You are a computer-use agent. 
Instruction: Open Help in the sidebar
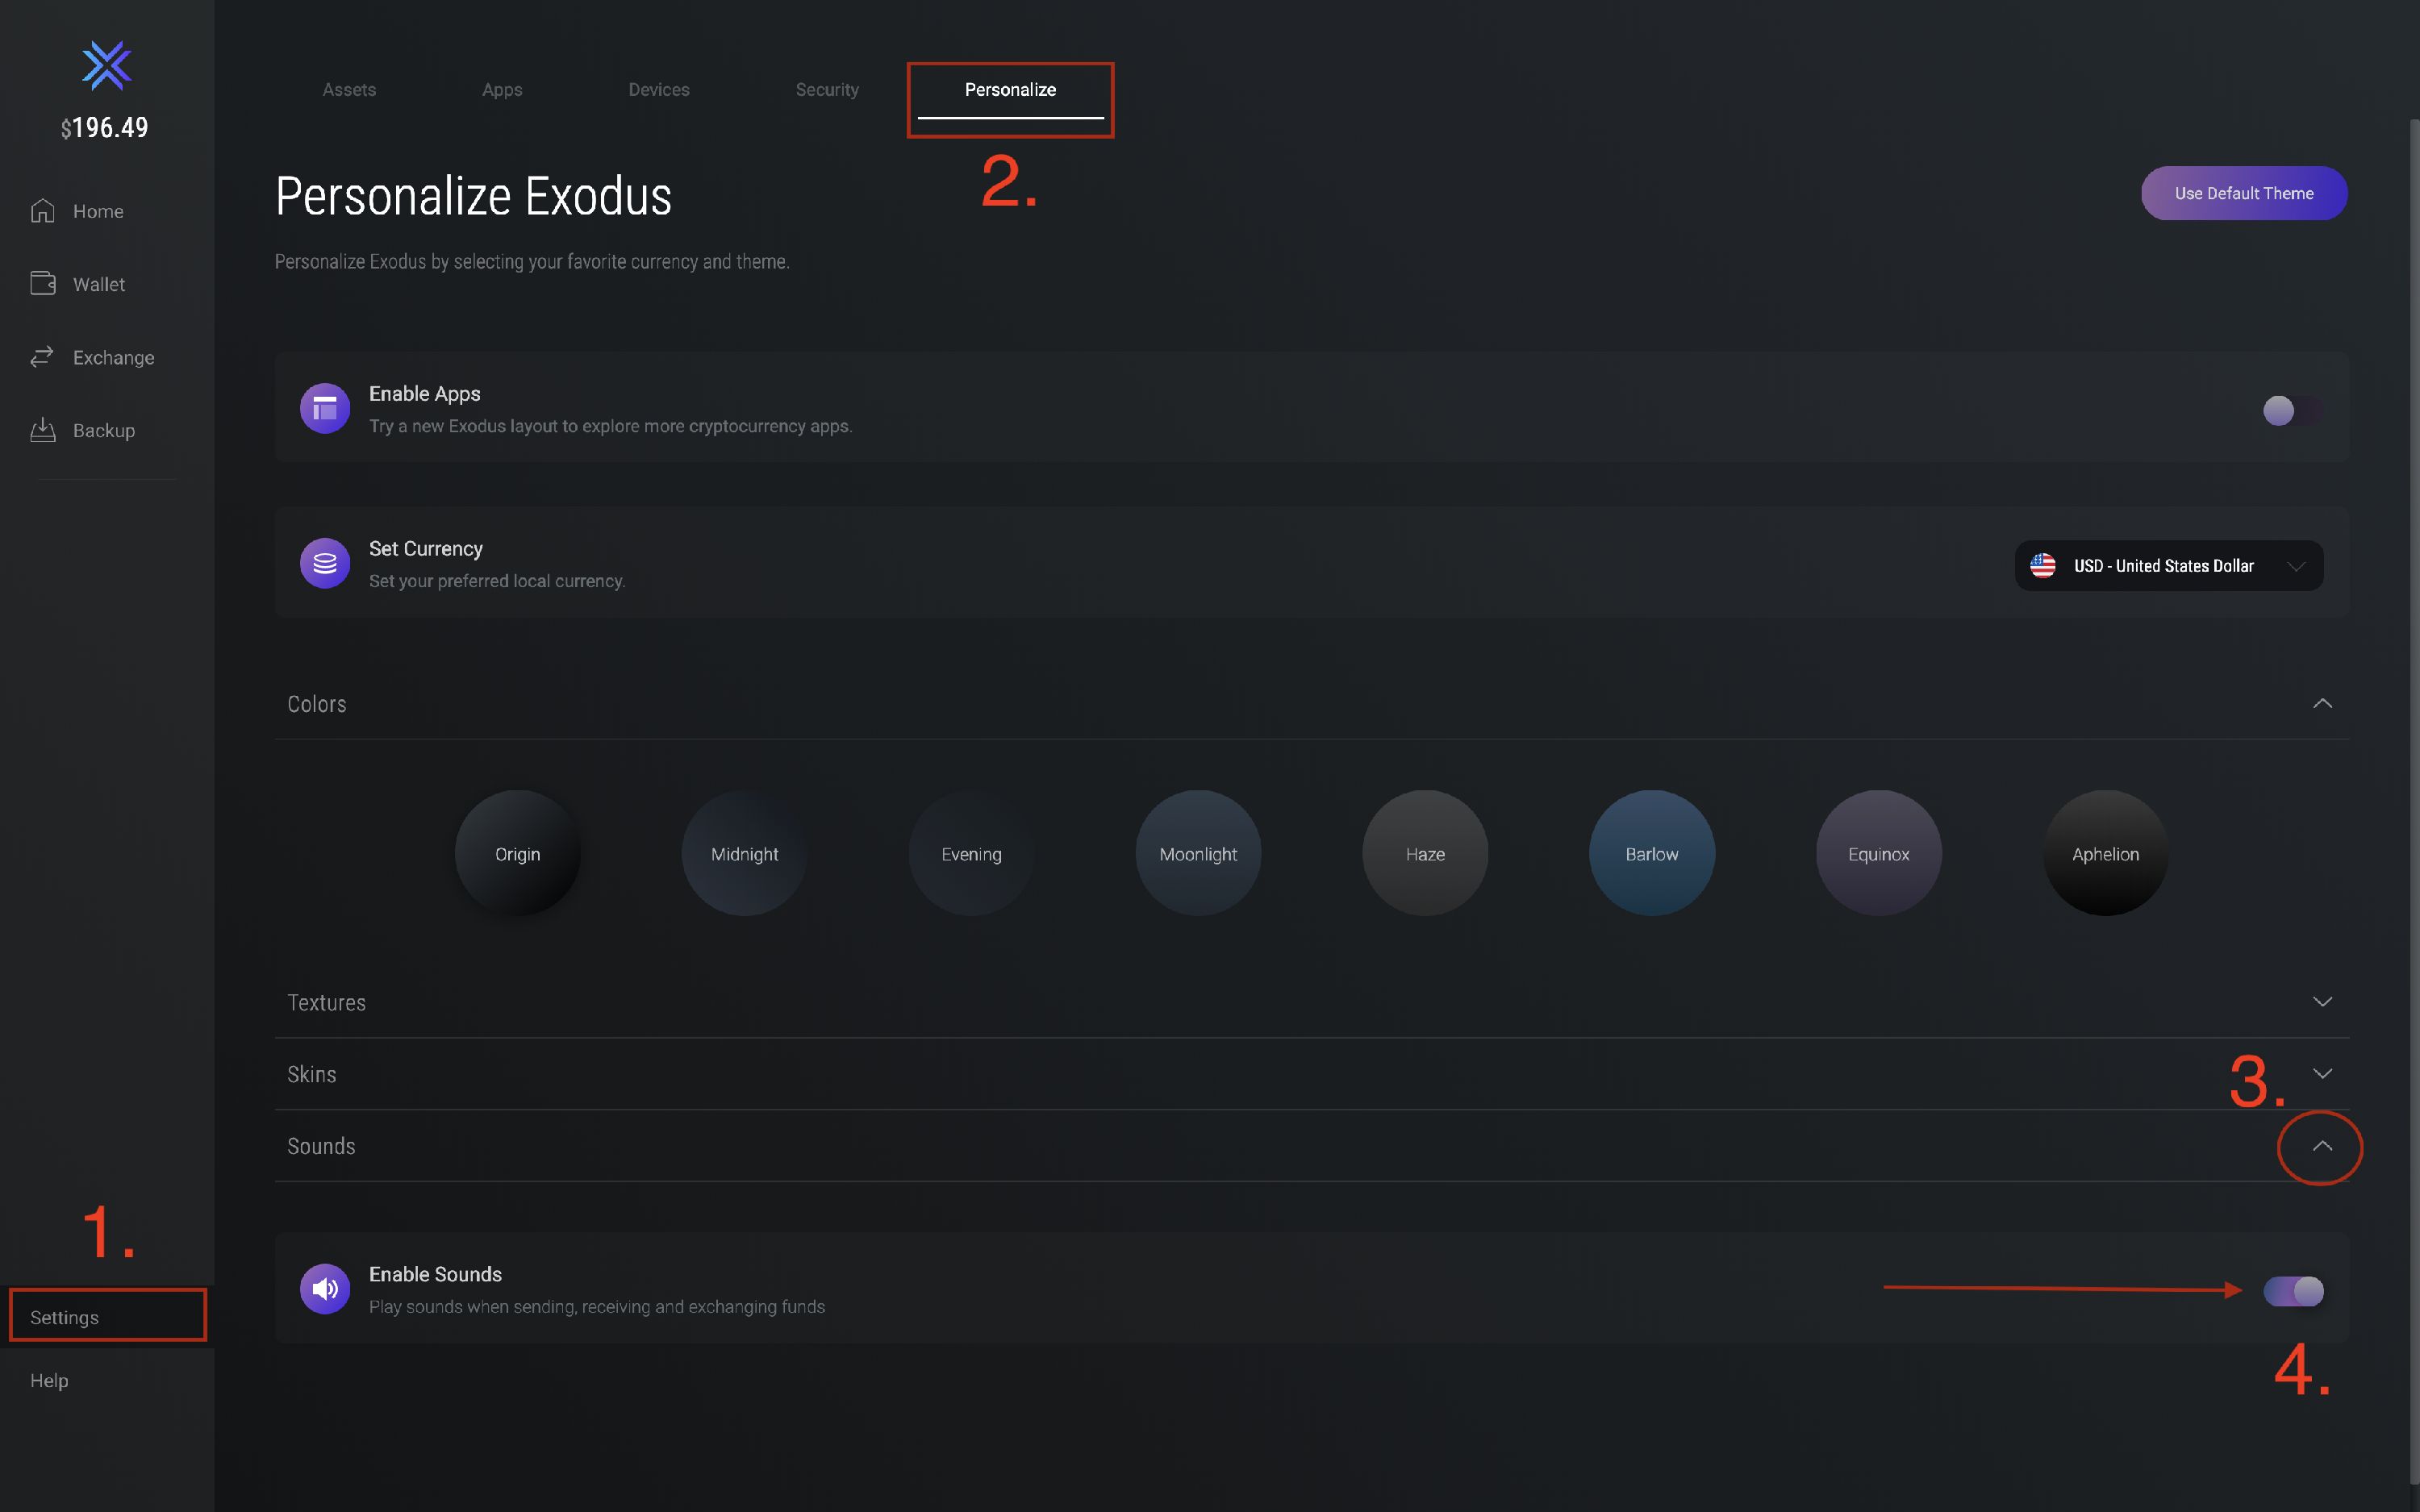[49, 1380]
